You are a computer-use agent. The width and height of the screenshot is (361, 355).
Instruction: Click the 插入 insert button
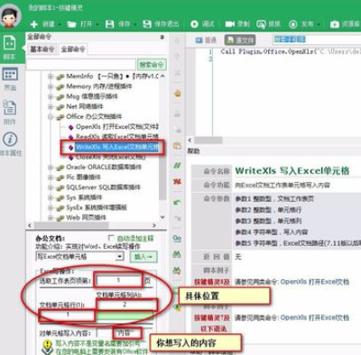143,257
